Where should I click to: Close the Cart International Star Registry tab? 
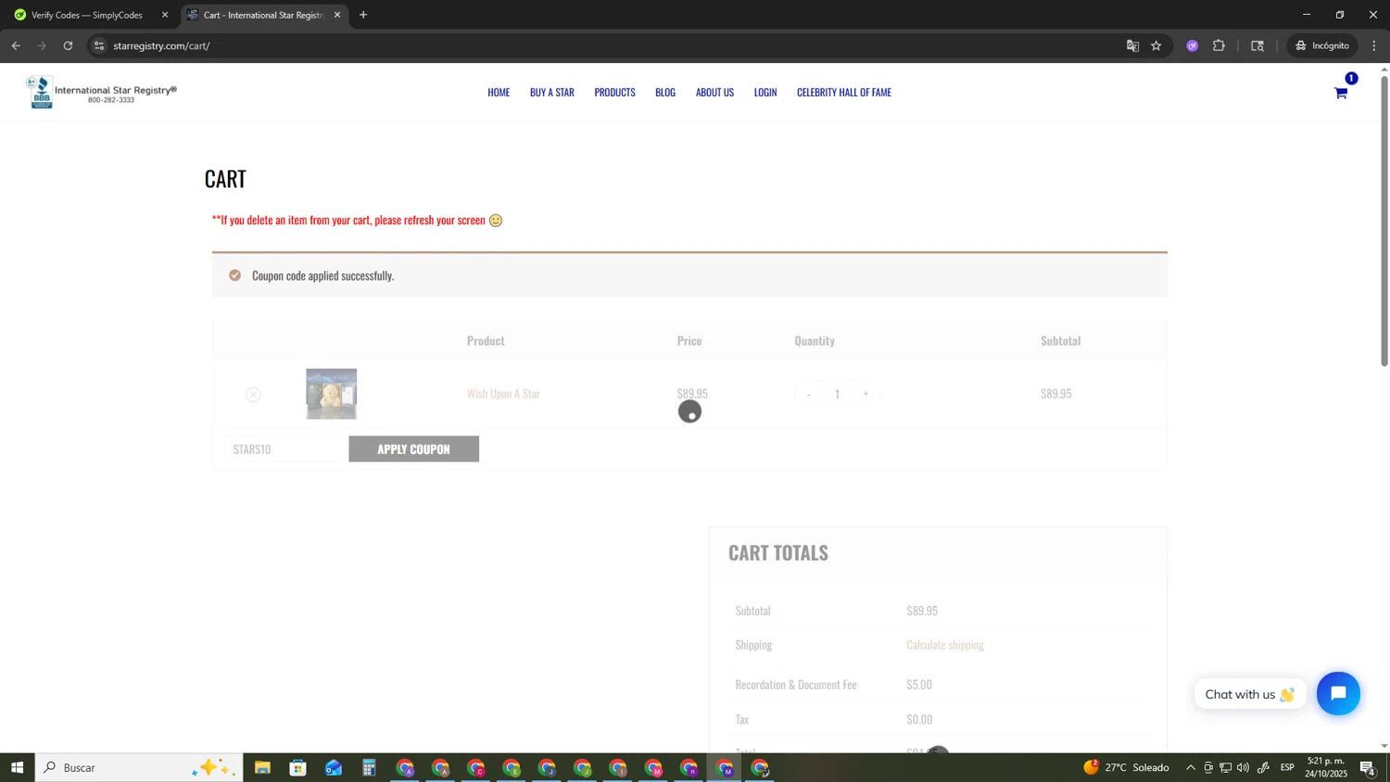[x=337, y=15]
